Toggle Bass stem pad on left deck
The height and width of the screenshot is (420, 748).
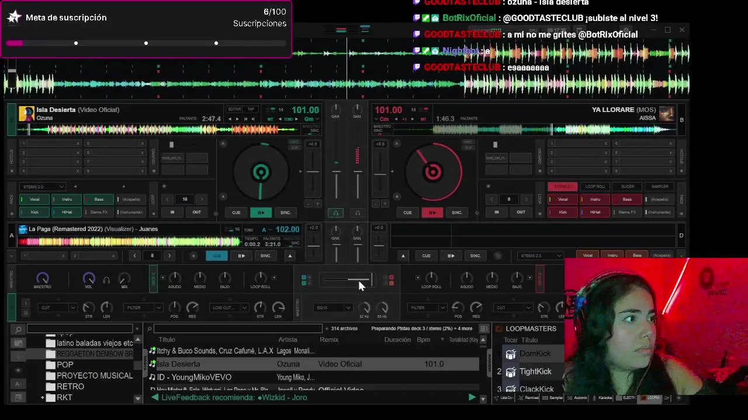99,199
